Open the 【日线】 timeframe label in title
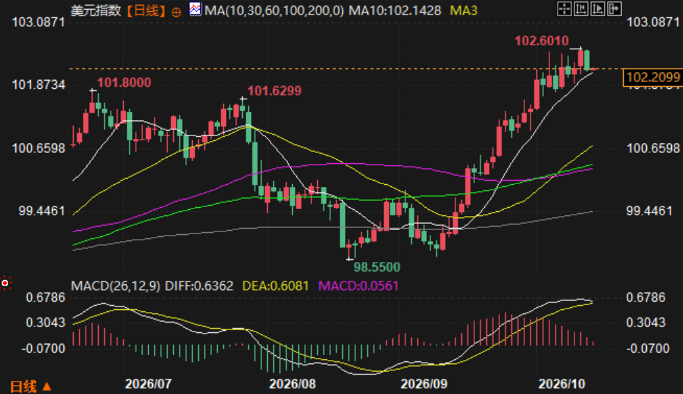 click(146, 10)
